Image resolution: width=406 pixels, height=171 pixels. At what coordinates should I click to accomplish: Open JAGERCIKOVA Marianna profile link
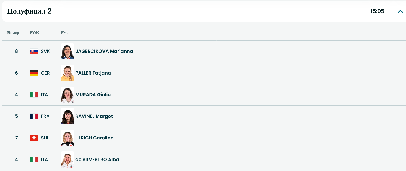104,51
